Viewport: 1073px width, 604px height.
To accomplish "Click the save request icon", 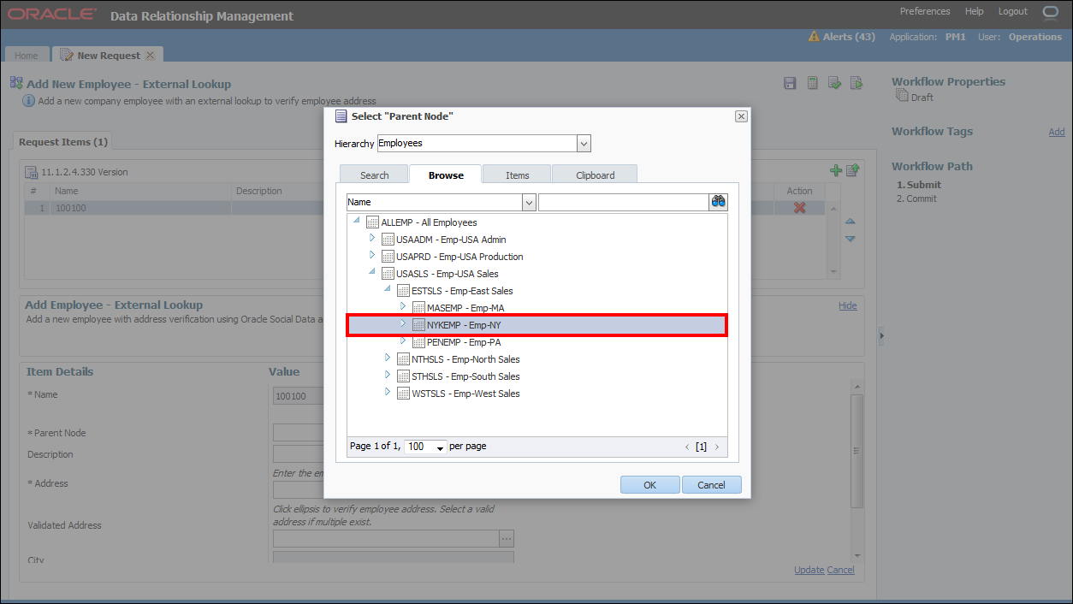I will tap(790, 83).
